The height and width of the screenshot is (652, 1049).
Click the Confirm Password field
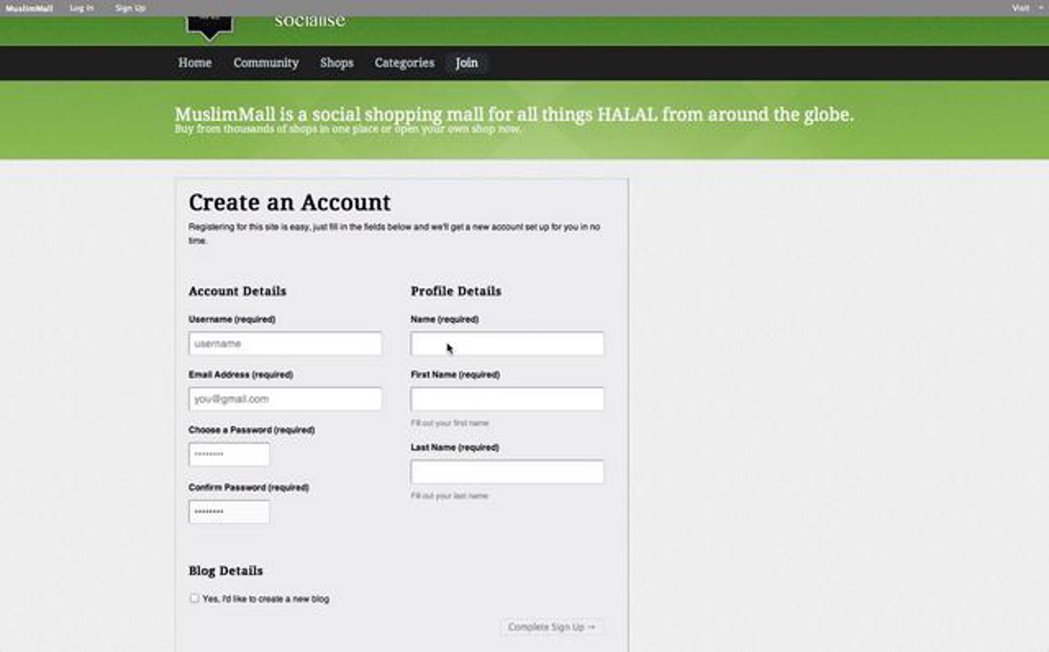tap(229, 511)
